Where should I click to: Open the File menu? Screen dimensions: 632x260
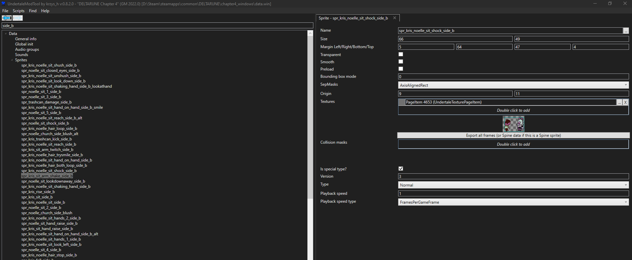[x=5, y=11]
